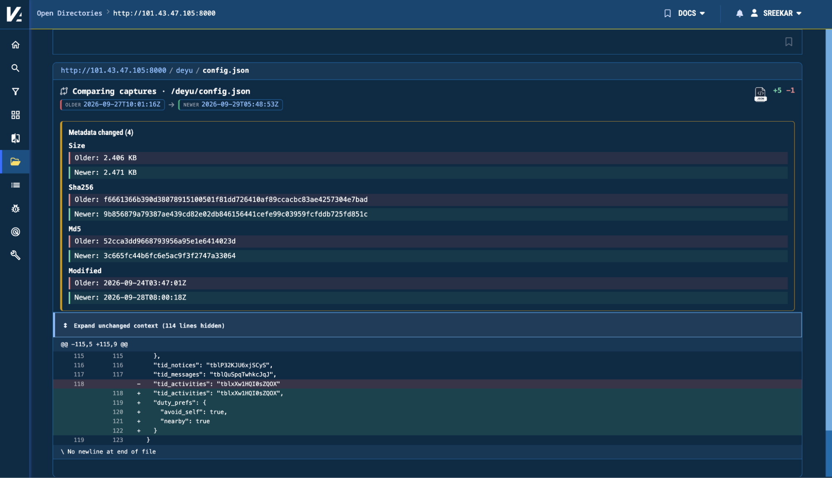Click the user profile avatar icon
The height and width of the screenshot is (478, 832).
coord(754,13)
